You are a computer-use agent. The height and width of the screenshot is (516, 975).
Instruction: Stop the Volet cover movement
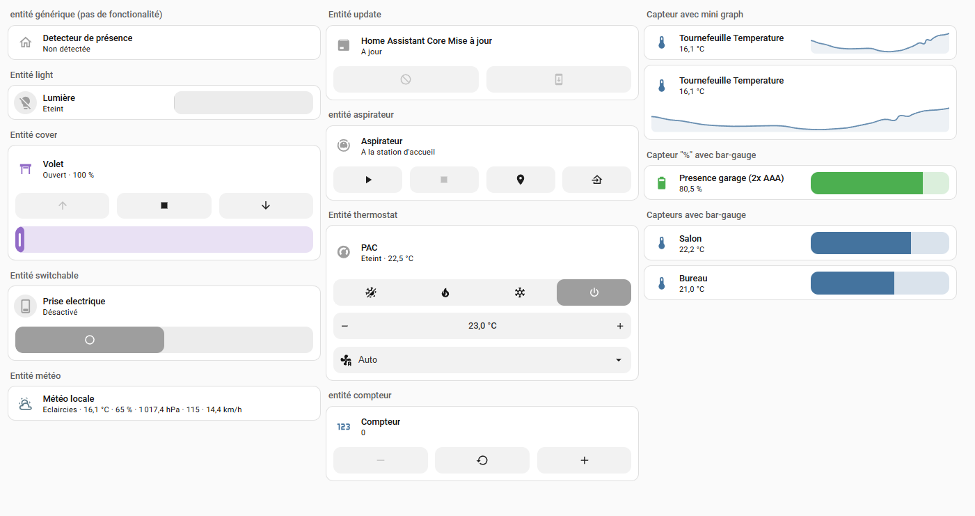click(x=164, y=205)
